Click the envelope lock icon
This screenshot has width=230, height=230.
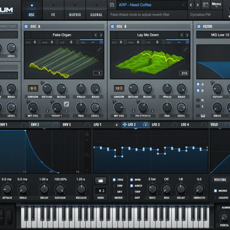tap(87, 134)
